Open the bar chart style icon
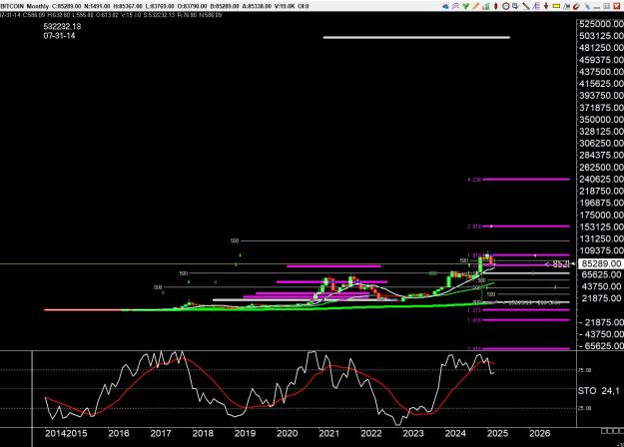Screen dimensions: 624x447 (486, 6)
